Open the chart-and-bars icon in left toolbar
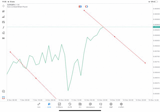The height and width of the screenshot is (112, 160). 3,17
